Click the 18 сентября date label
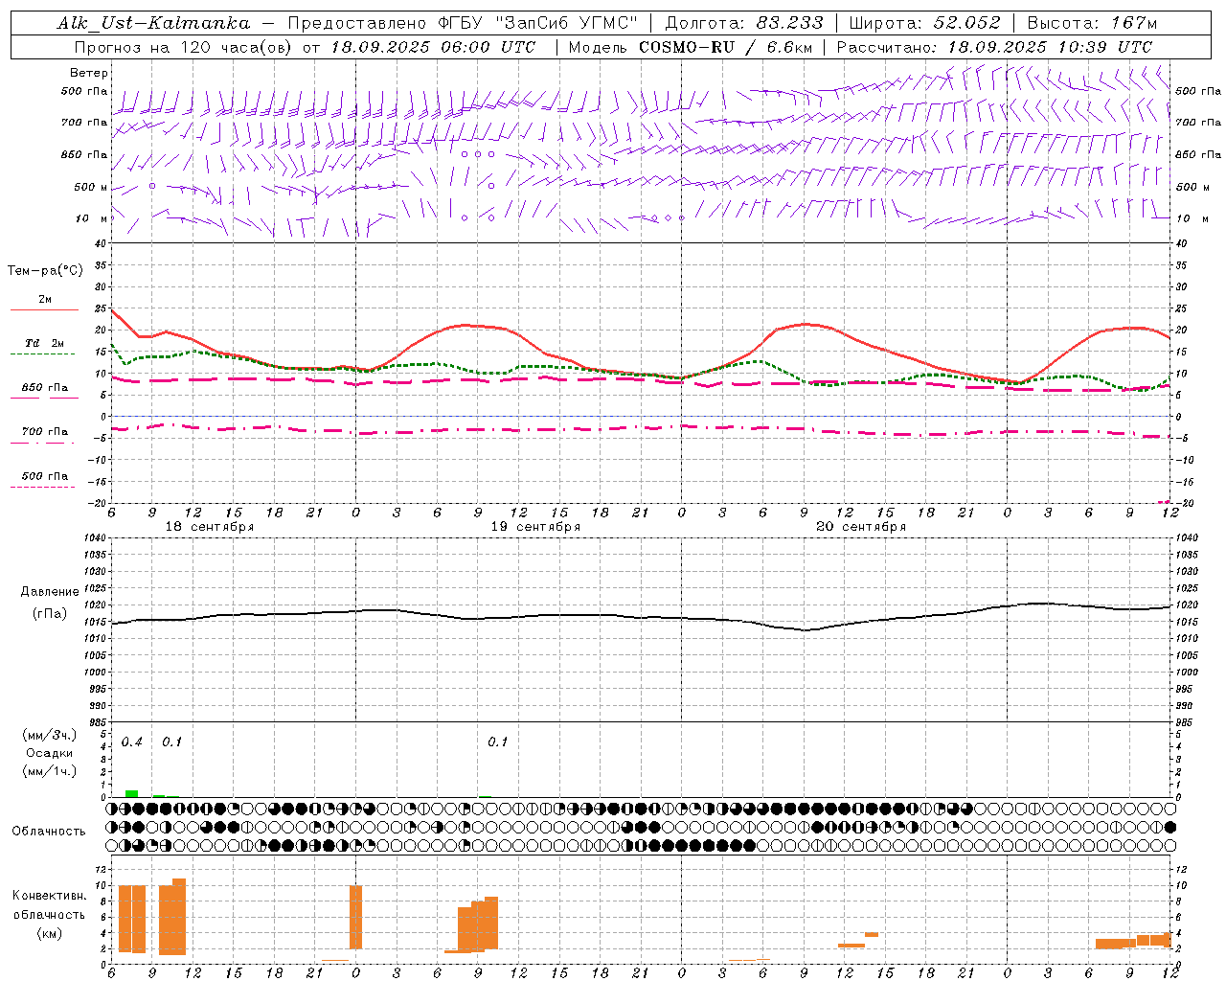The image size is (1226, 981). coord(210,527)
